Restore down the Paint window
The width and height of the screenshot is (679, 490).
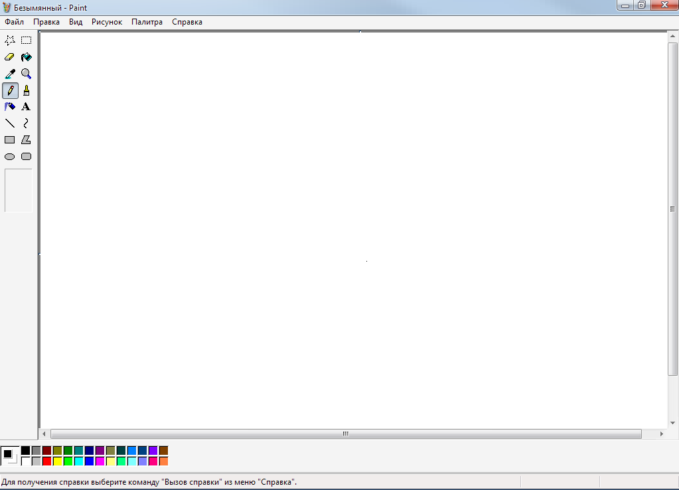click(641, 5)
